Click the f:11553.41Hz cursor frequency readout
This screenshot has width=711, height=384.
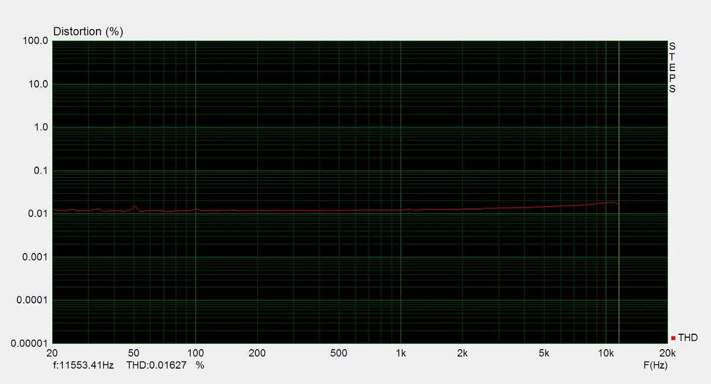point(84,366)
